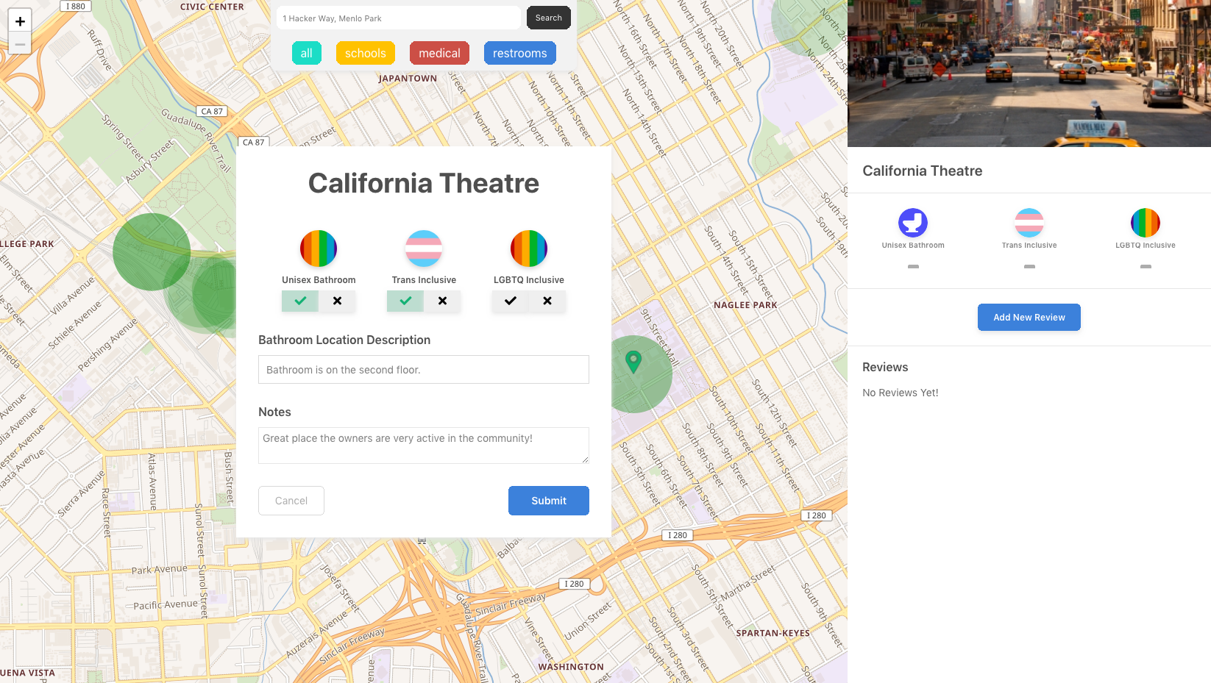Mark LGBTQ Inclusive as yes
Screen dimensions: 1211x683
pyautogui.click(x=511, y=301)
